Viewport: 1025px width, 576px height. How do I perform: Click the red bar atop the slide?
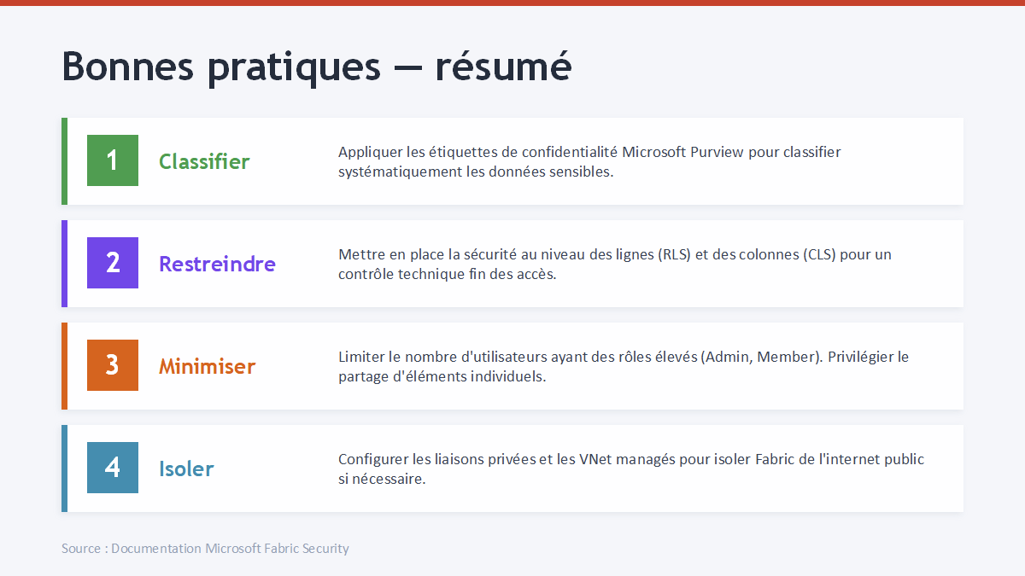pos(512,3)
